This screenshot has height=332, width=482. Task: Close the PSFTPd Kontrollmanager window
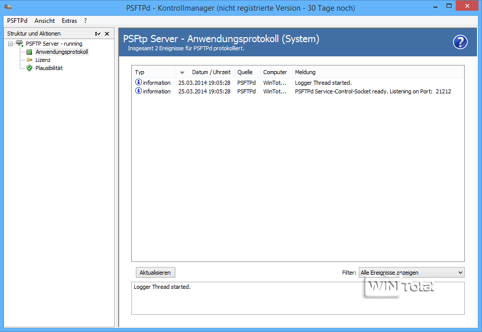pos(467,6)
